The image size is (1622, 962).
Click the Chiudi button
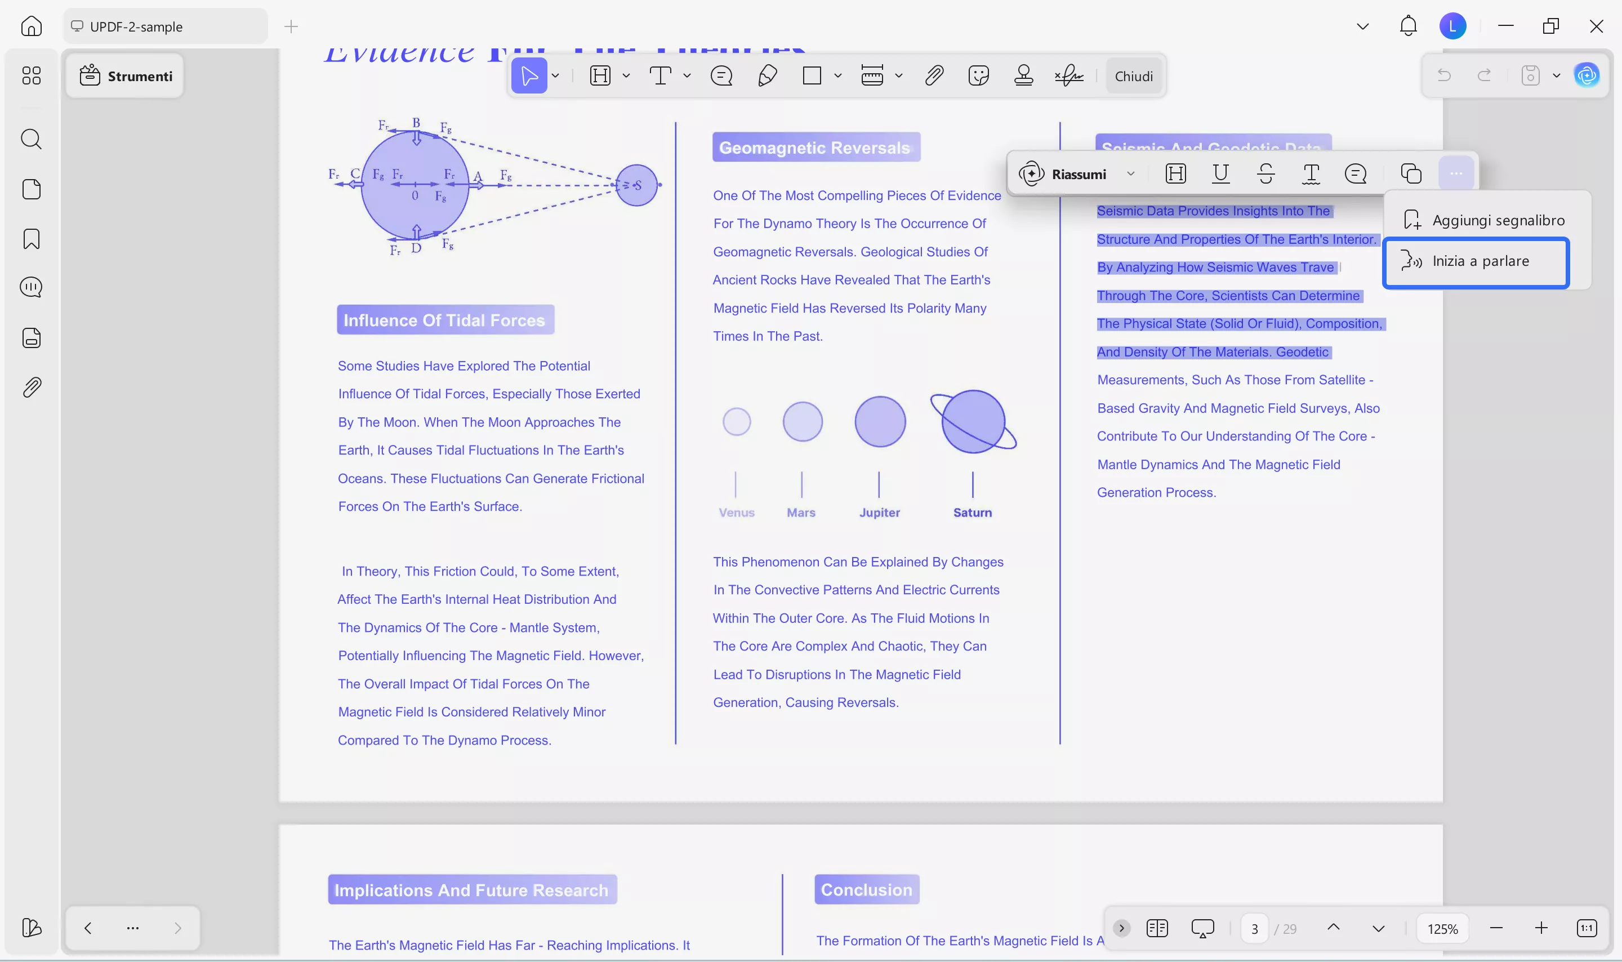pos(1133,76)
